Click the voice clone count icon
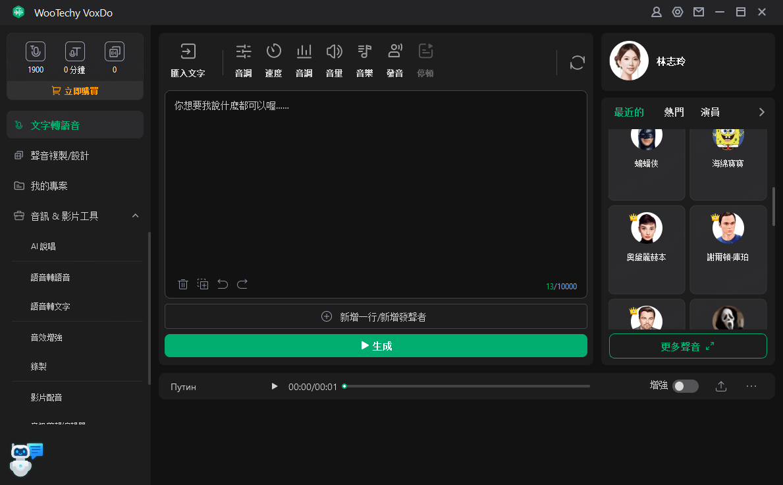Image resolution: width=783 pixels, height=485 pixels. click(x=115, y=51)
